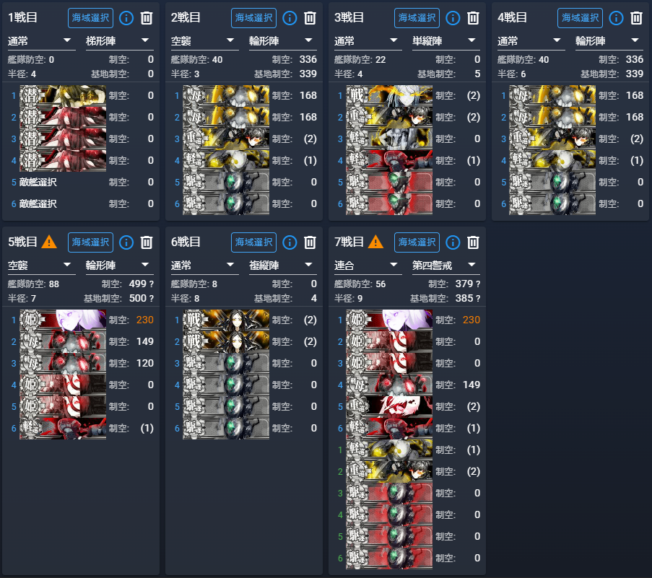This screenshot has width=652, height=578.
Task: Delete the 7戦目 battle card
Action: click(473, 242)
